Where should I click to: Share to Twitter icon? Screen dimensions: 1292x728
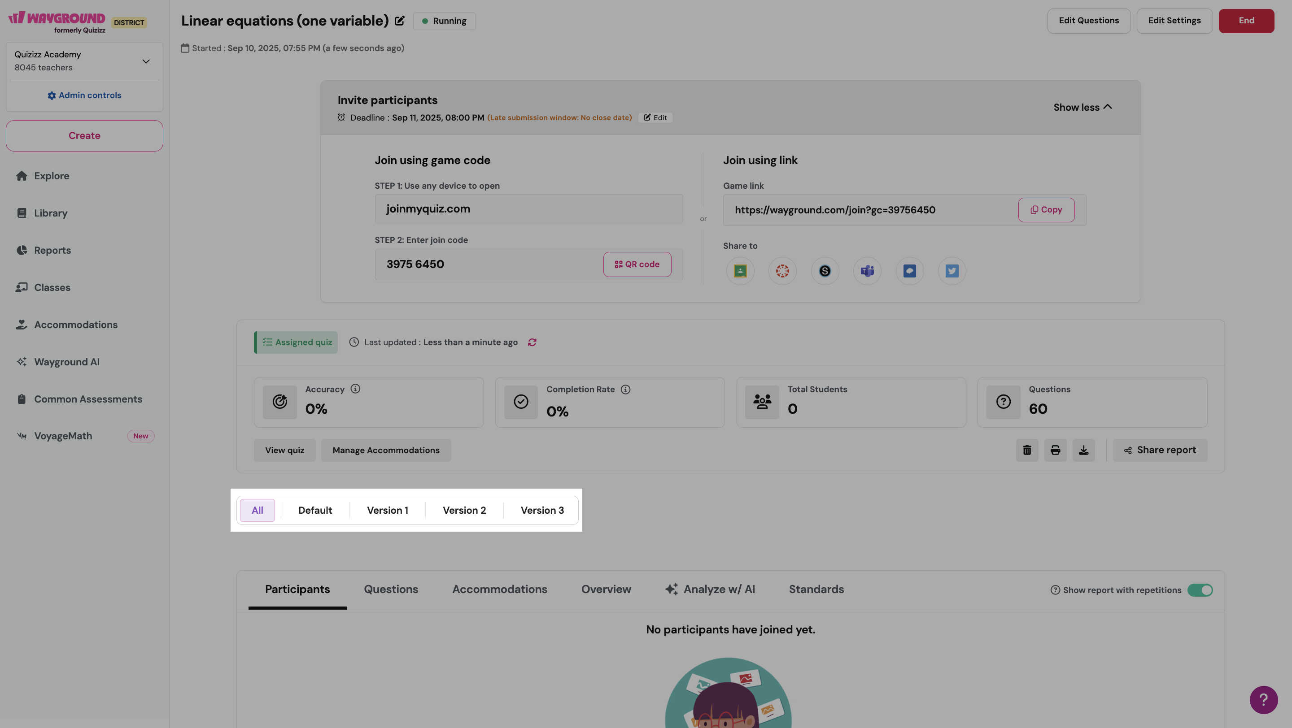pyautogui.click(x=952, y=271)
